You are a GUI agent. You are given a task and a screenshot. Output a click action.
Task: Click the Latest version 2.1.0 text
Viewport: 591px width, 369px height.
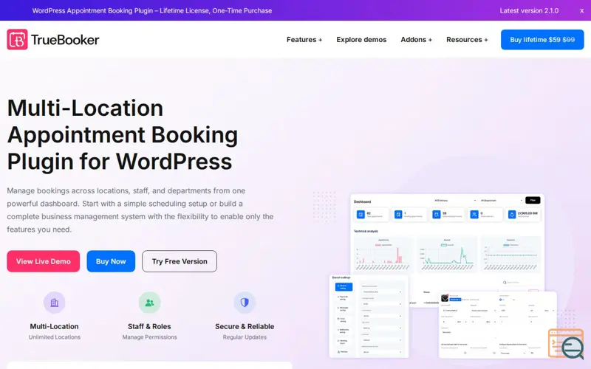pos(529,11)
